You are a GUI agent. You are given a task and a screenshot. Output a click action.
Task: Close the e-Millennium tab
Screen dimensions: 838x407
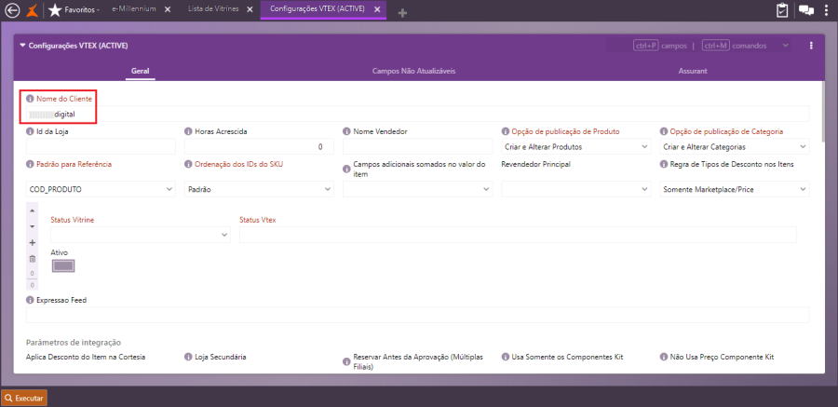168,9
